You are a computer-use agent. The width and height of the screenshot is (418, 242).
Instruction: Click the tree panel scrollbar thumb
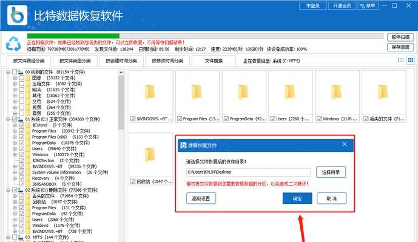[121, 102]
